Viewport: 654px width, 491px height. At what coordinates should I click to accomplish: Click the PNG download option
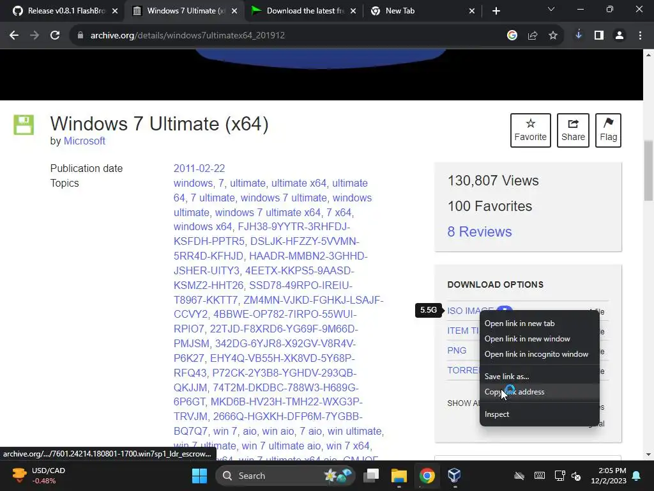coord(457,350)
